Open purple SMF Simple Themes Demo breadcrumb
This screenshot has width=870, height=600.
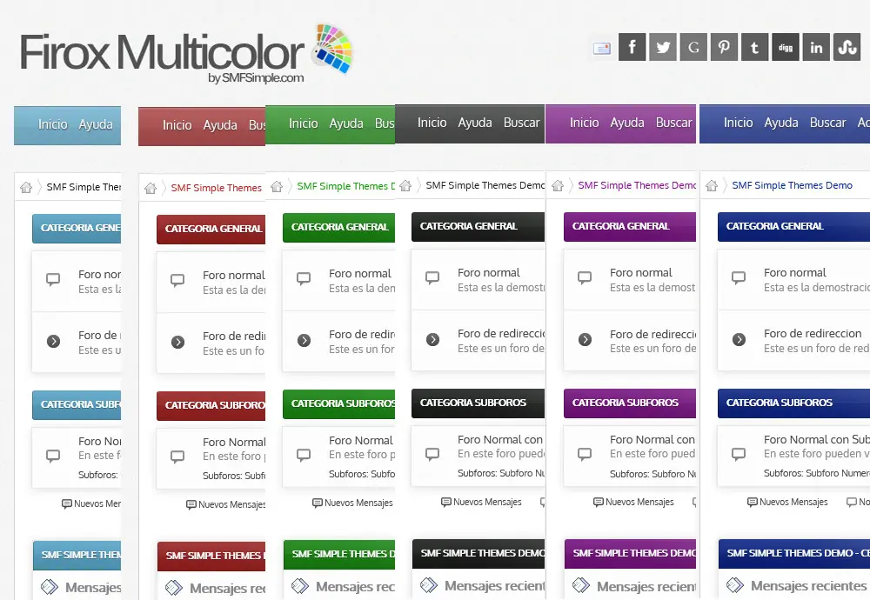point(637,186)
